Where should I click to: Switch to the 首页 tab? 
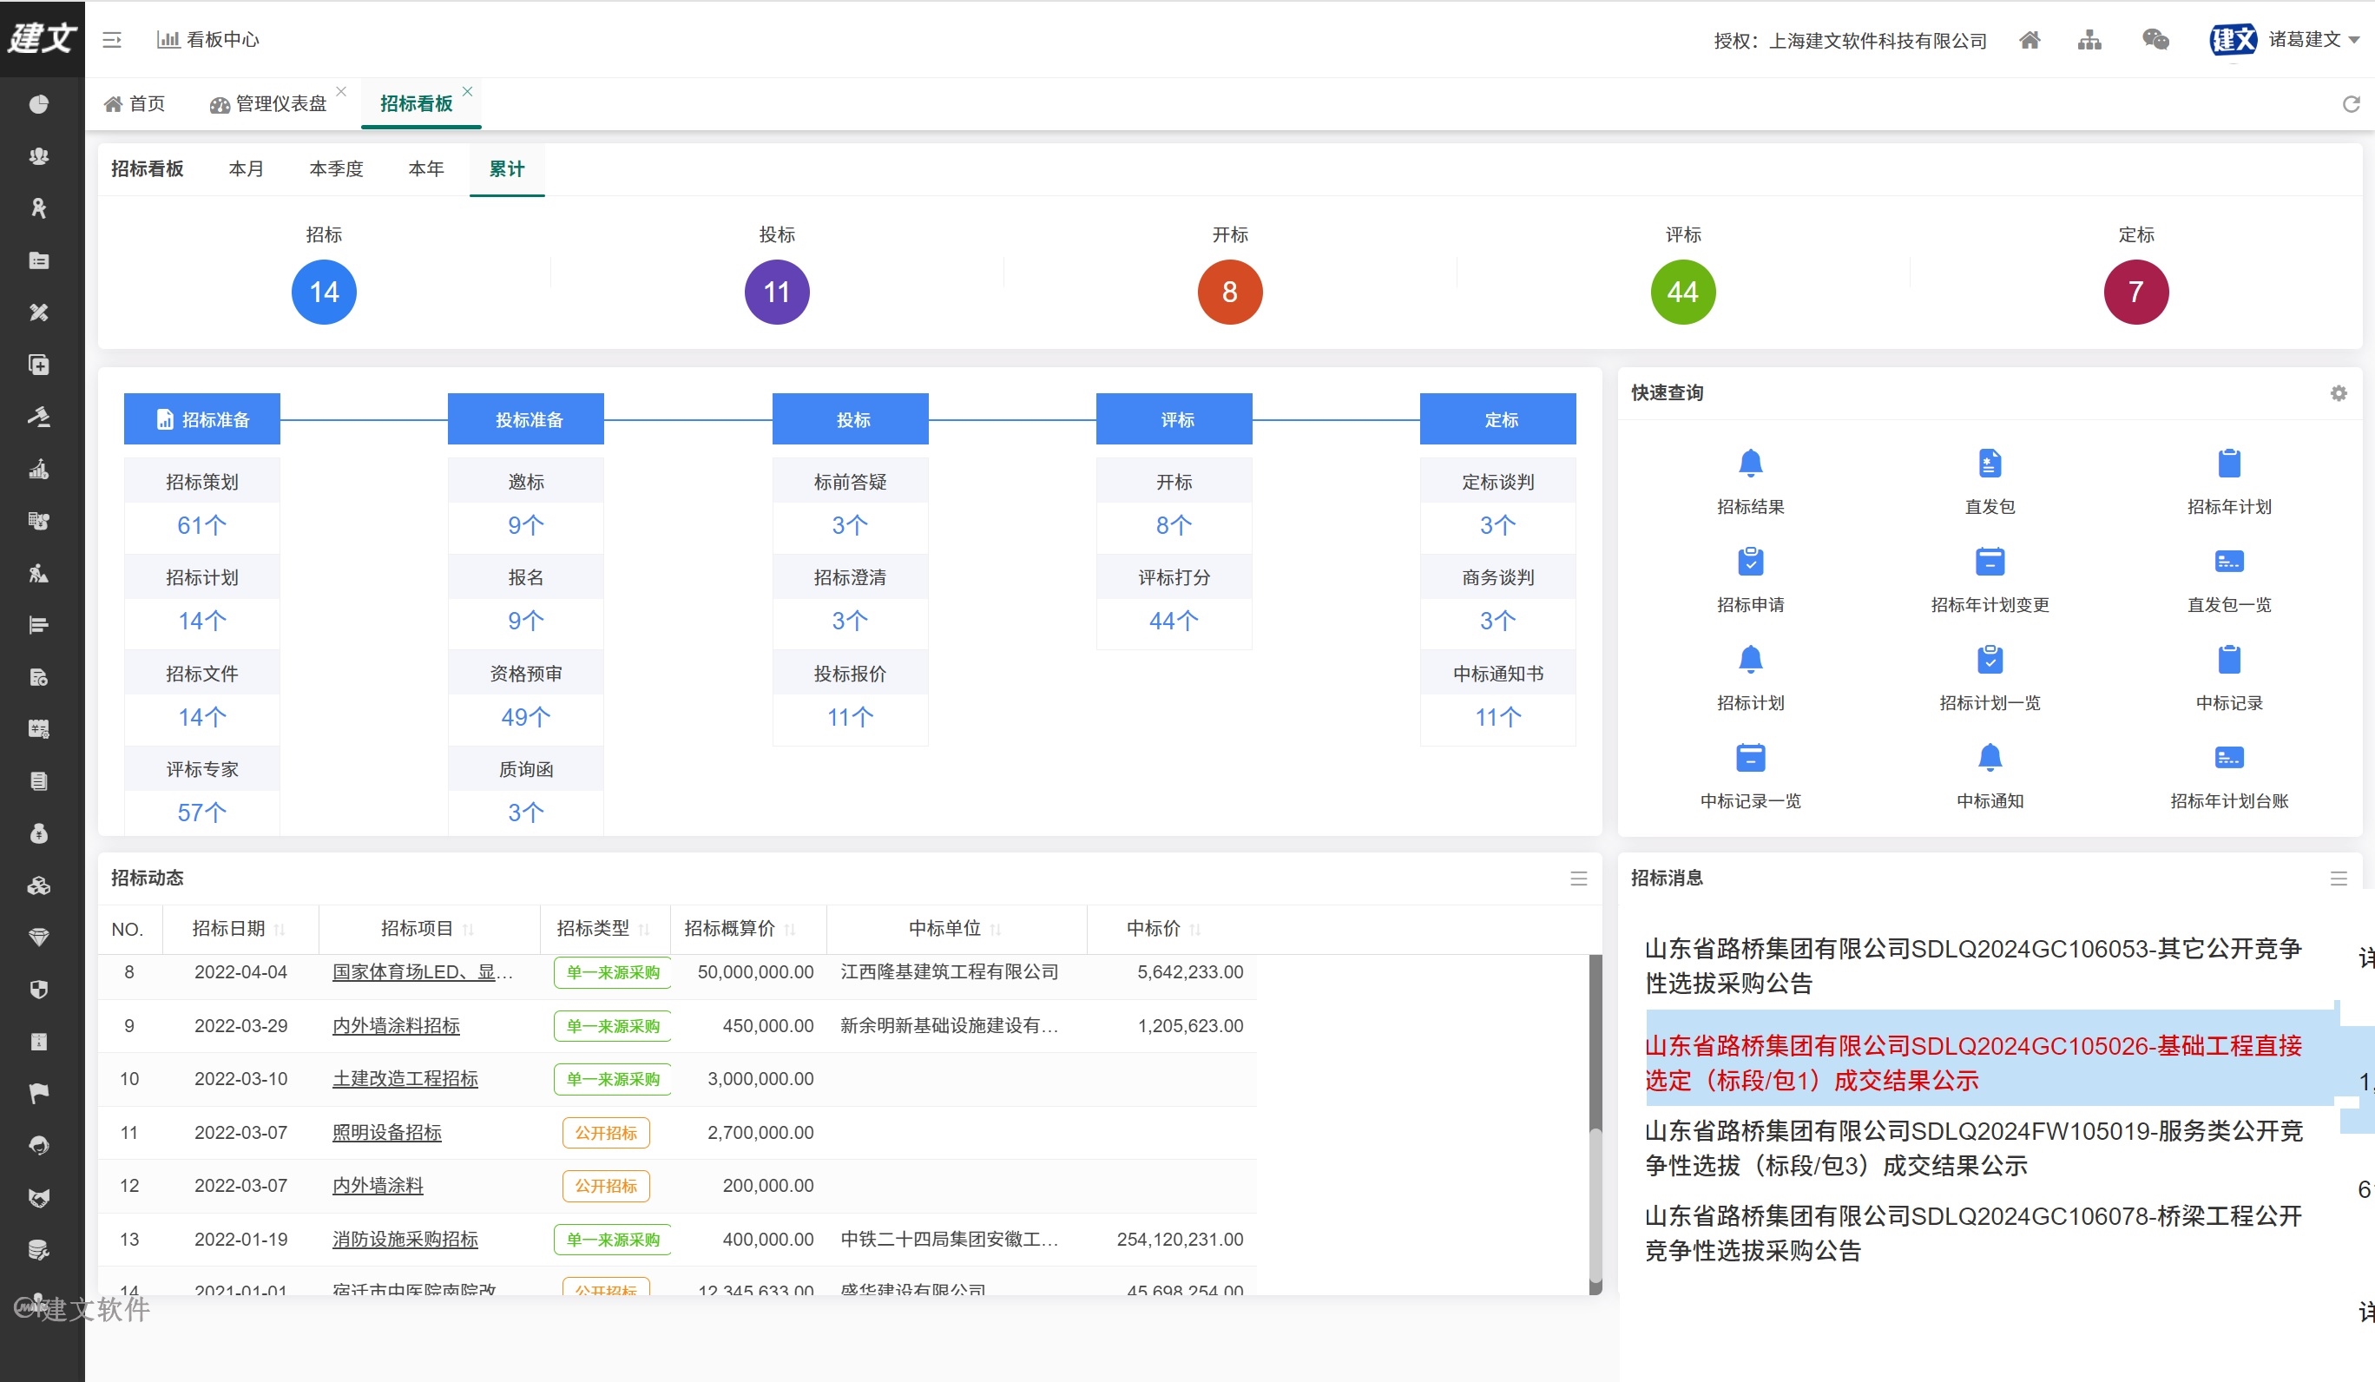135,103
